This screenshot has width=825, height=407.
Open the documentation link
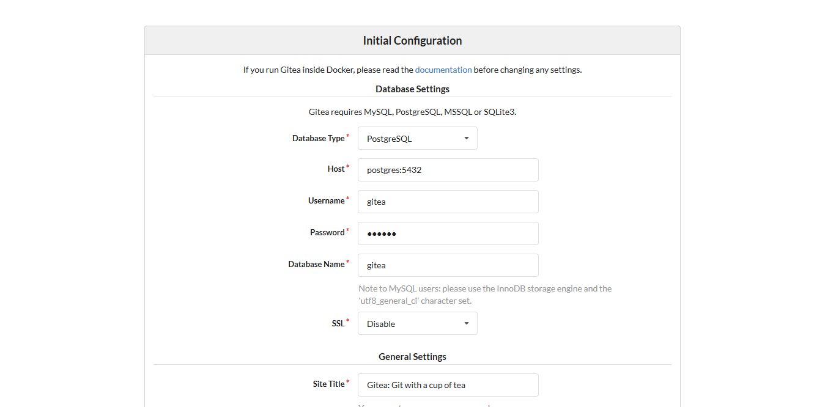443,70
